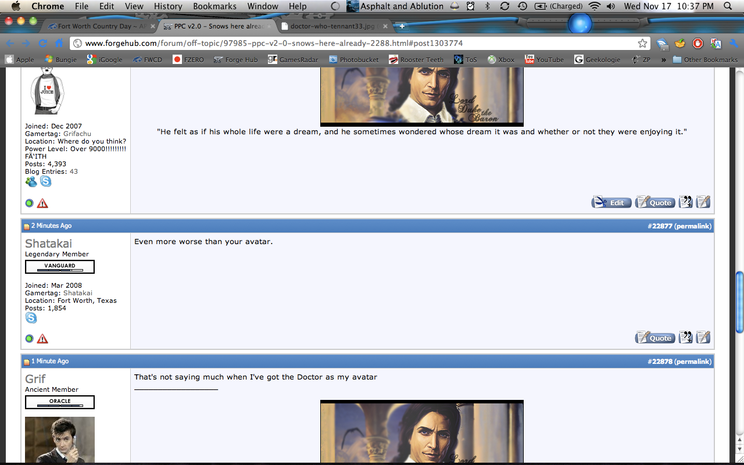Click the Skype icon under Shatakai's post count
Viewport: 744px width, 465px height.
pos(31,318)
